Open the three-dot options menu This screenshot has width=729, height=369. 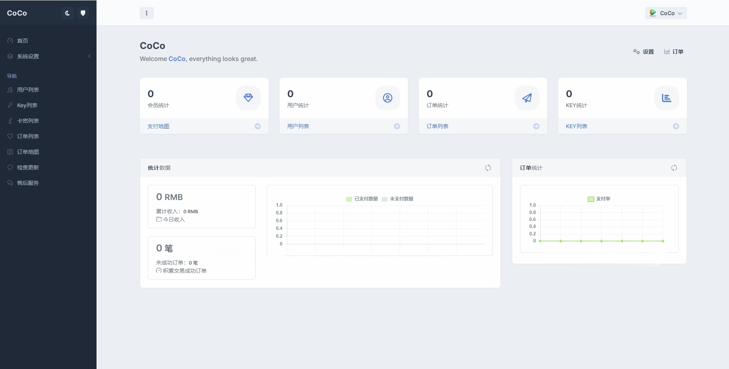point(147,13)
